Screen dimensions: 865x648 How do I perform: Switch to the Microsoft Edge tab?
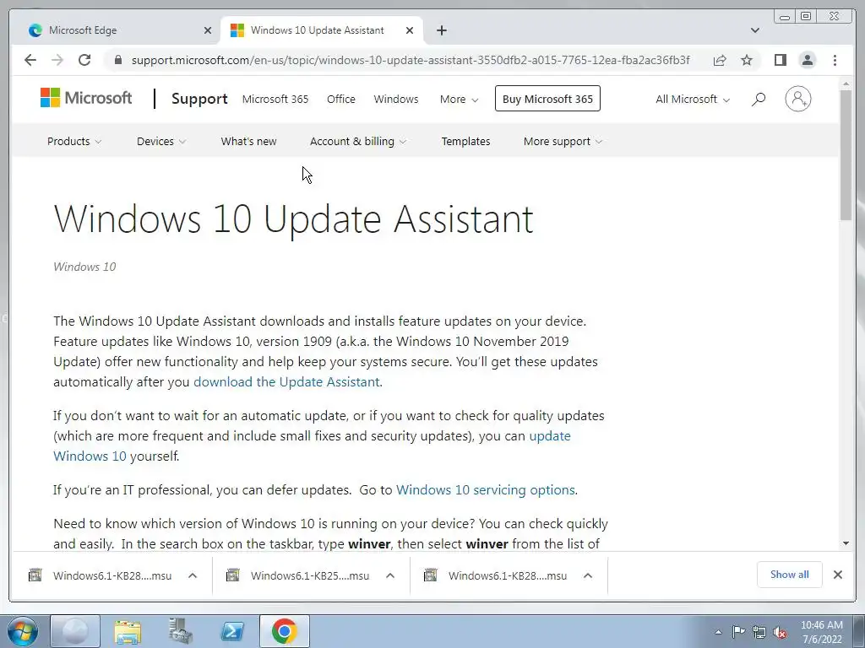tap(116, 30)
